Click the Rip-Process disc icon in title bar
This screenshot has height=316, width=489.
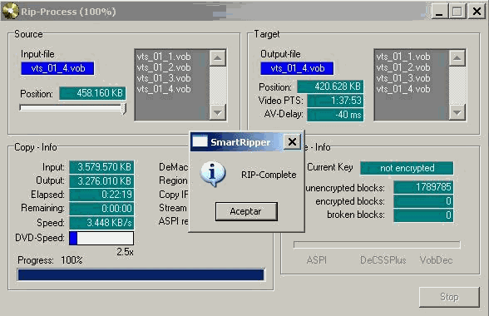coord(10,12)
